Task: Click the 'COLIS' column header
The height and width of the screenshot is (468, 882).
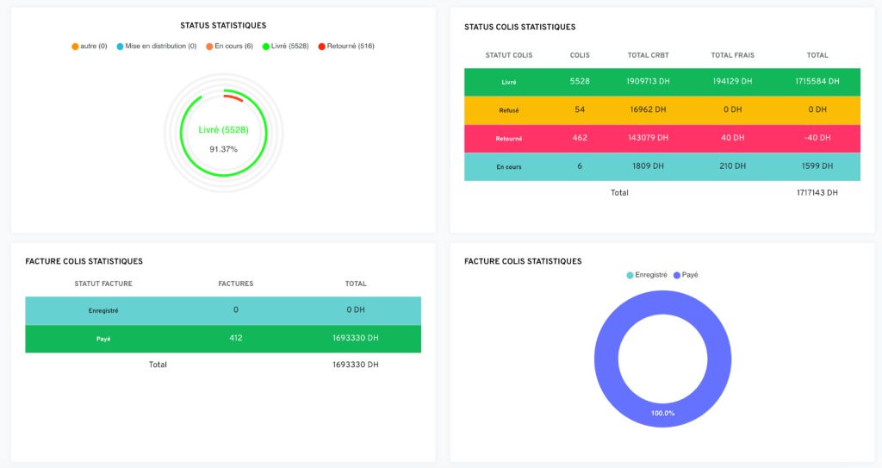Action: [x=580, y=55]
